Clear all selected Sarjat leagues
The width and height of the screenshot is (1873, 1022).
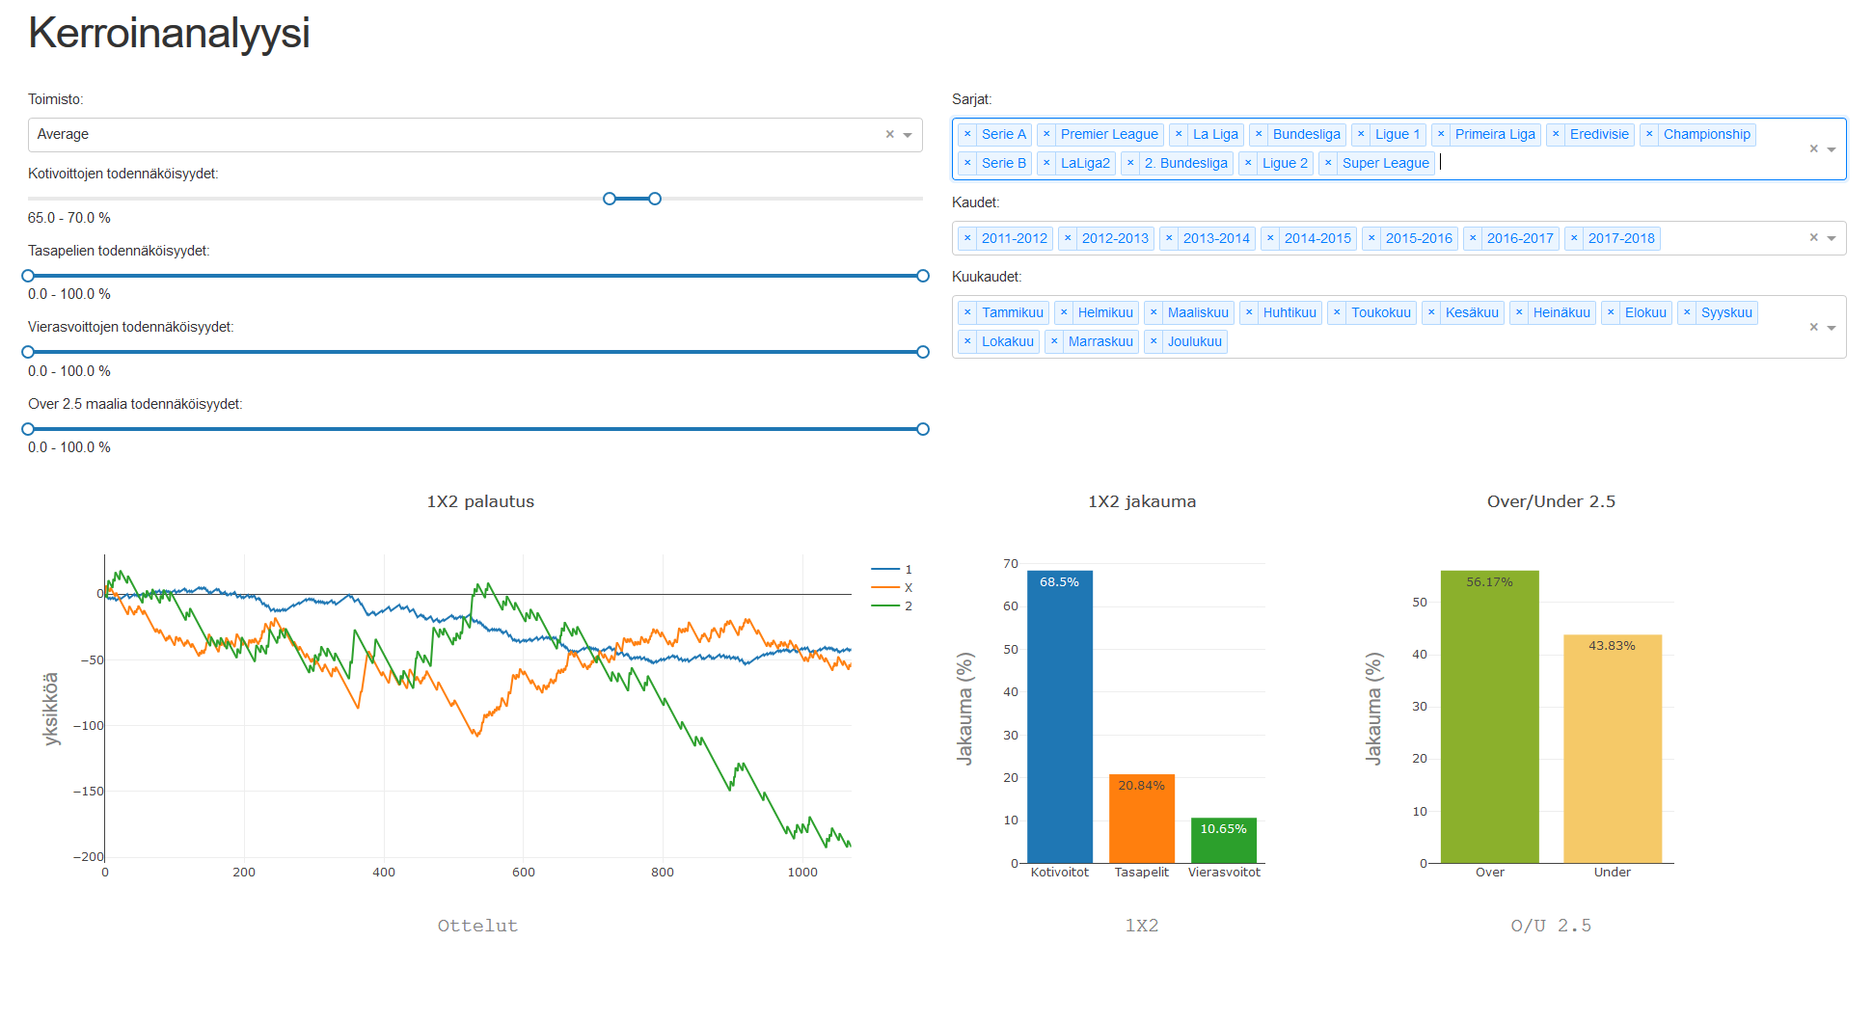[1813, 149]
